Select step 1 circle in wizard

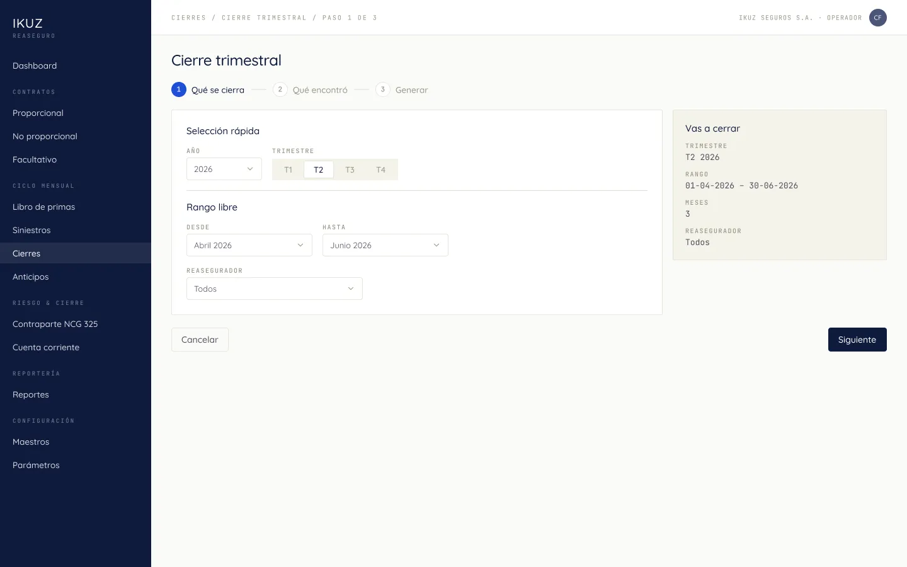(x=179, y=89)
